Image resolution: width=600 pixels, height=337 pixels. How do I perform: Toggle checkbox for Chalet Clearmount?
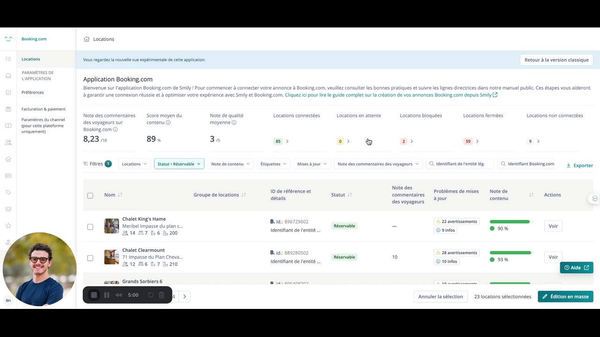pyautogui.click(x=90, y=258)
